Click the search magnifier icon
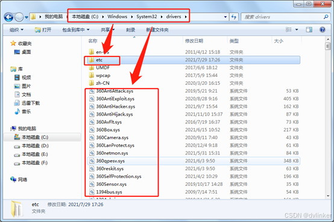 point(326,17)
